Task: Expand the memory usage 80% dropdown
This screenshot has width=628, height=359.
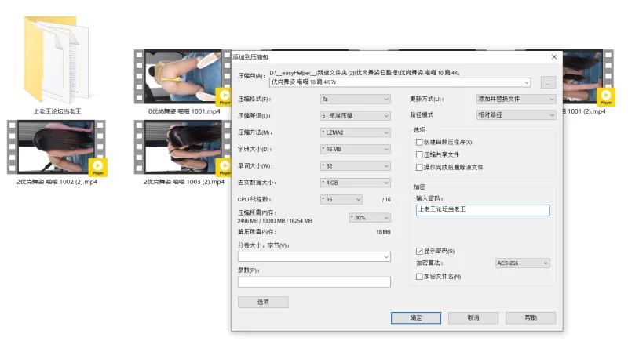Action: click(x=370, y=217)
